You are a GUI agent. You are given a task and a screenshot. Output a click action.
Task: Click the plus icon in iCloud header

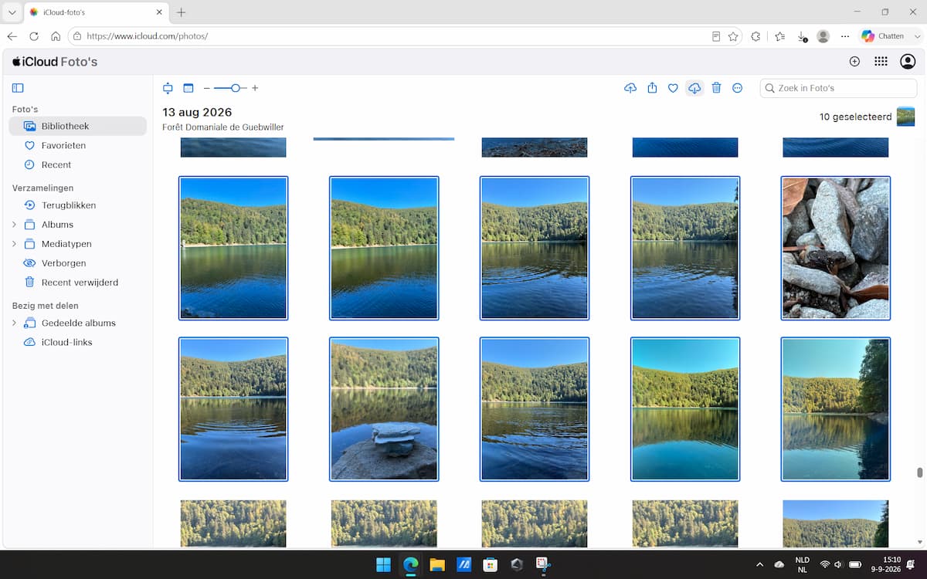coord(854,62)
